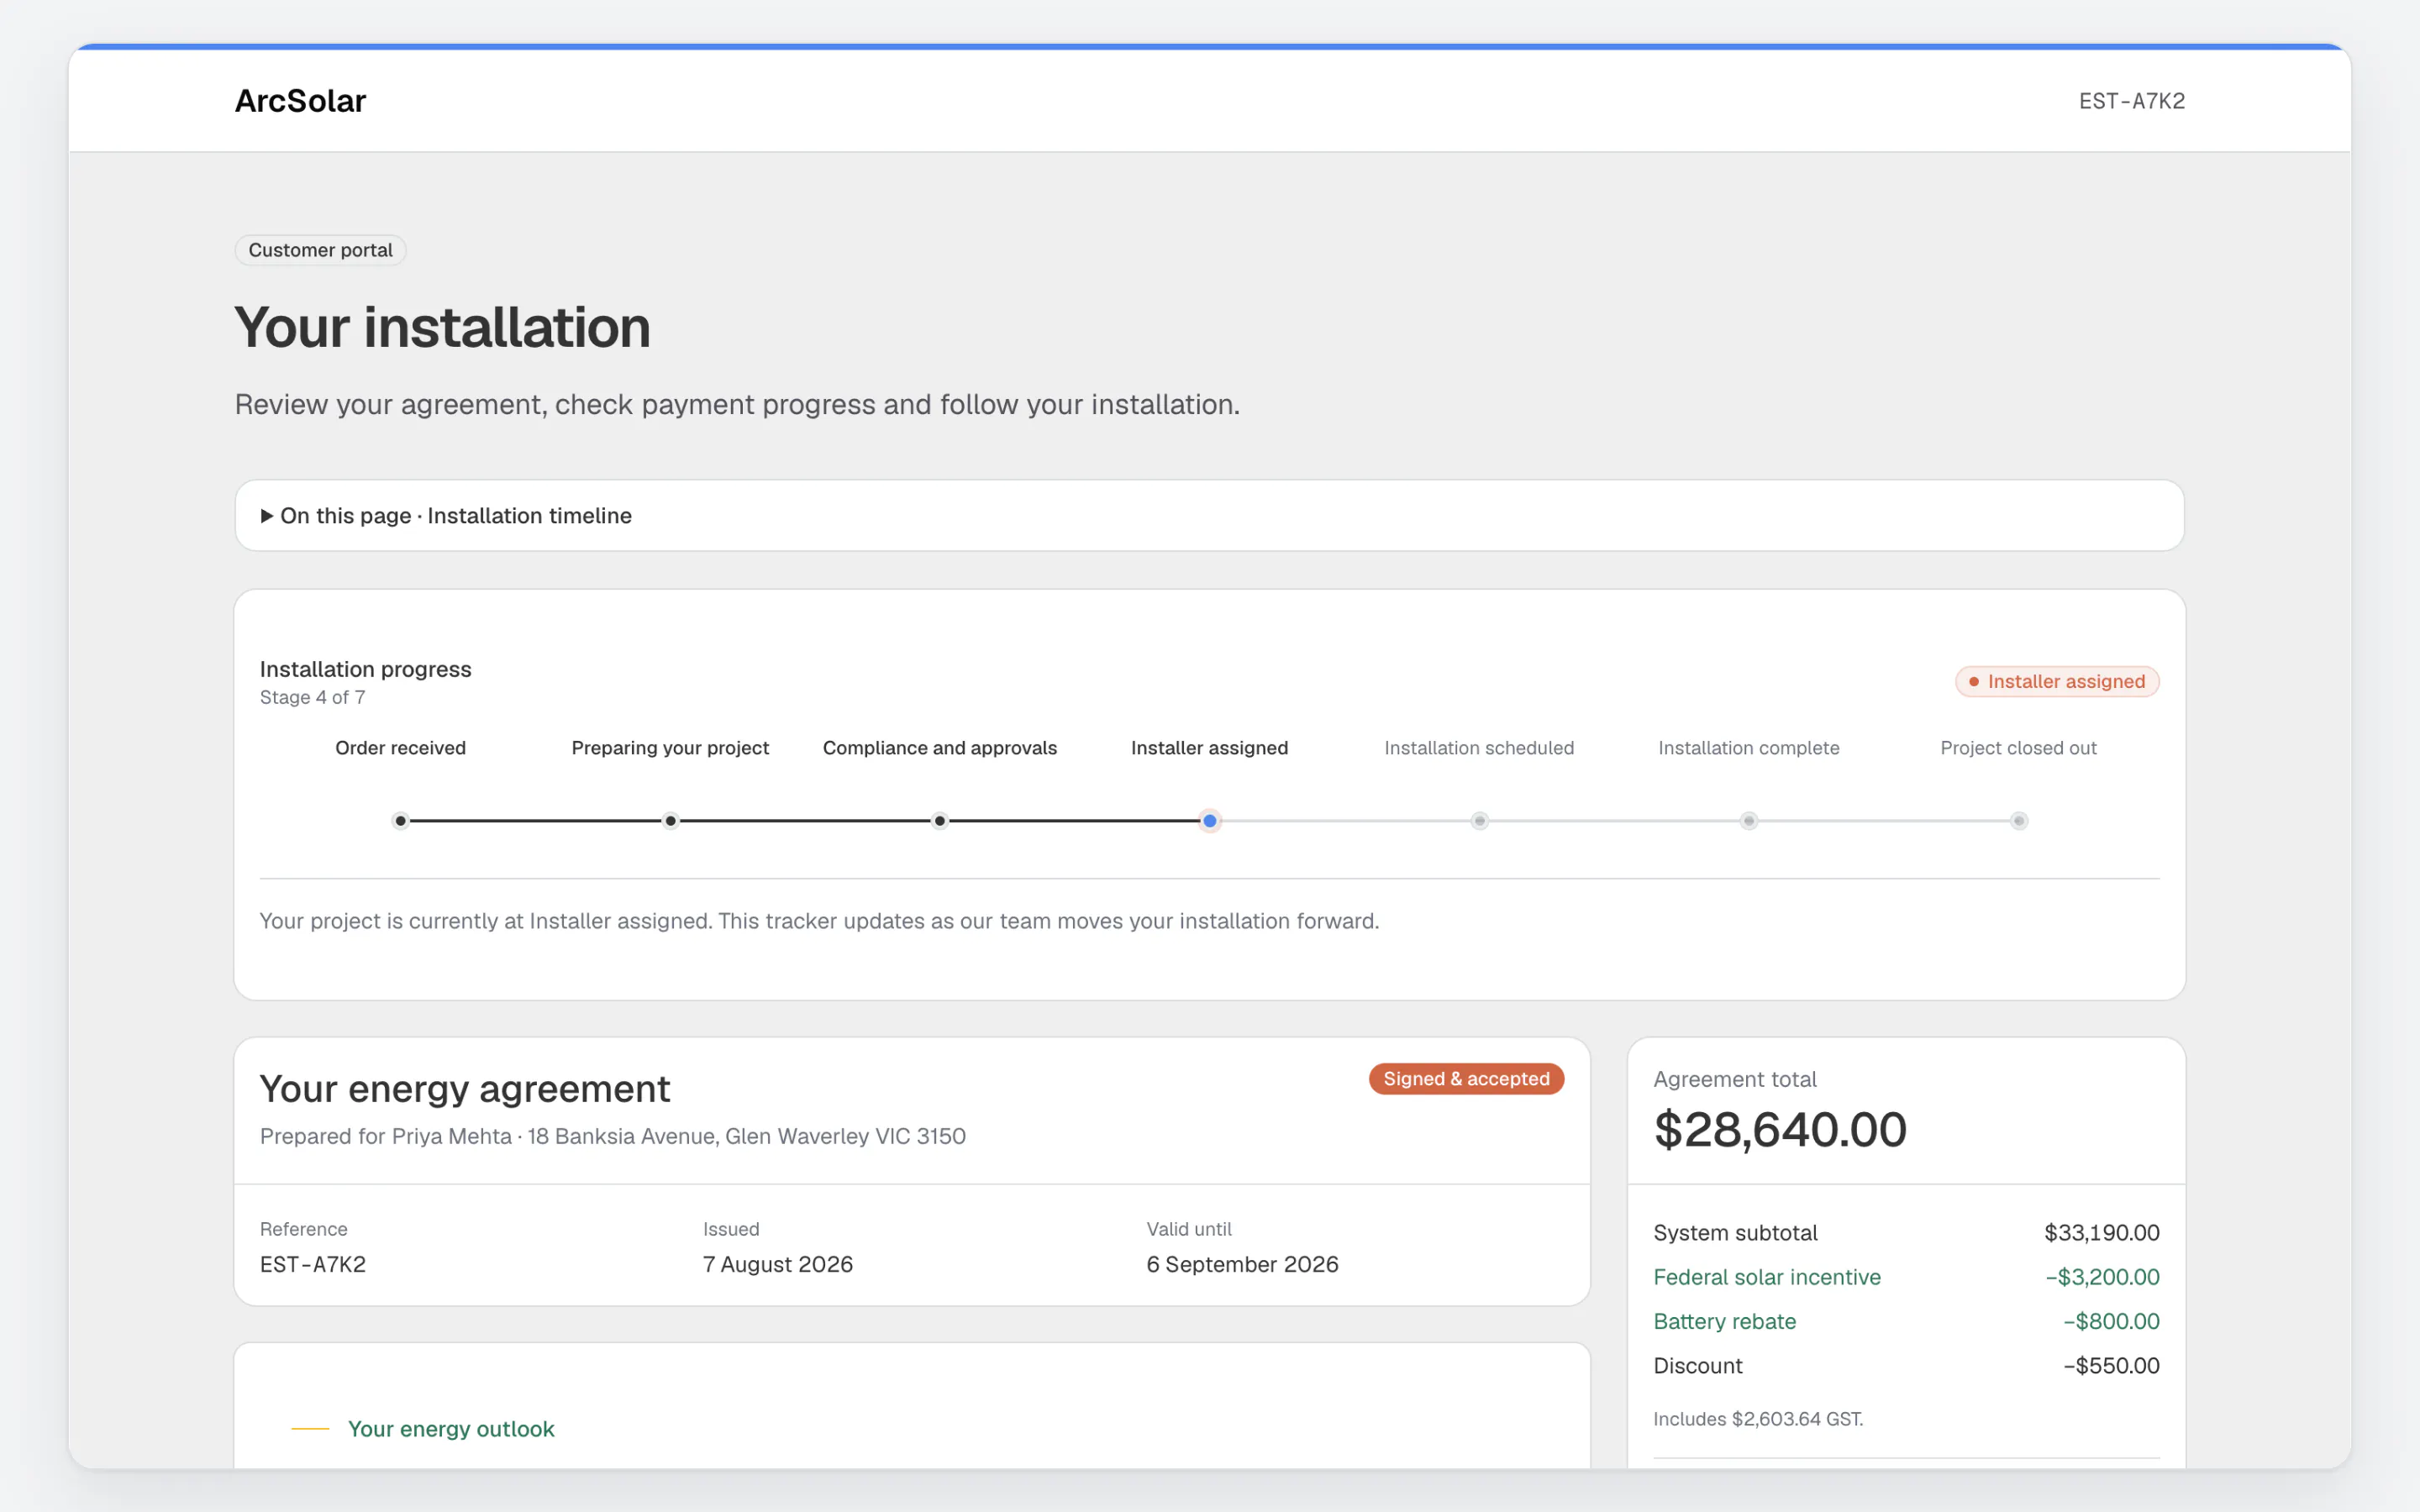Click the 'Compliance and approvals' stage label
This screenshot has width=2420, height=1512.
pyautogui.click(x=940, y=748)
